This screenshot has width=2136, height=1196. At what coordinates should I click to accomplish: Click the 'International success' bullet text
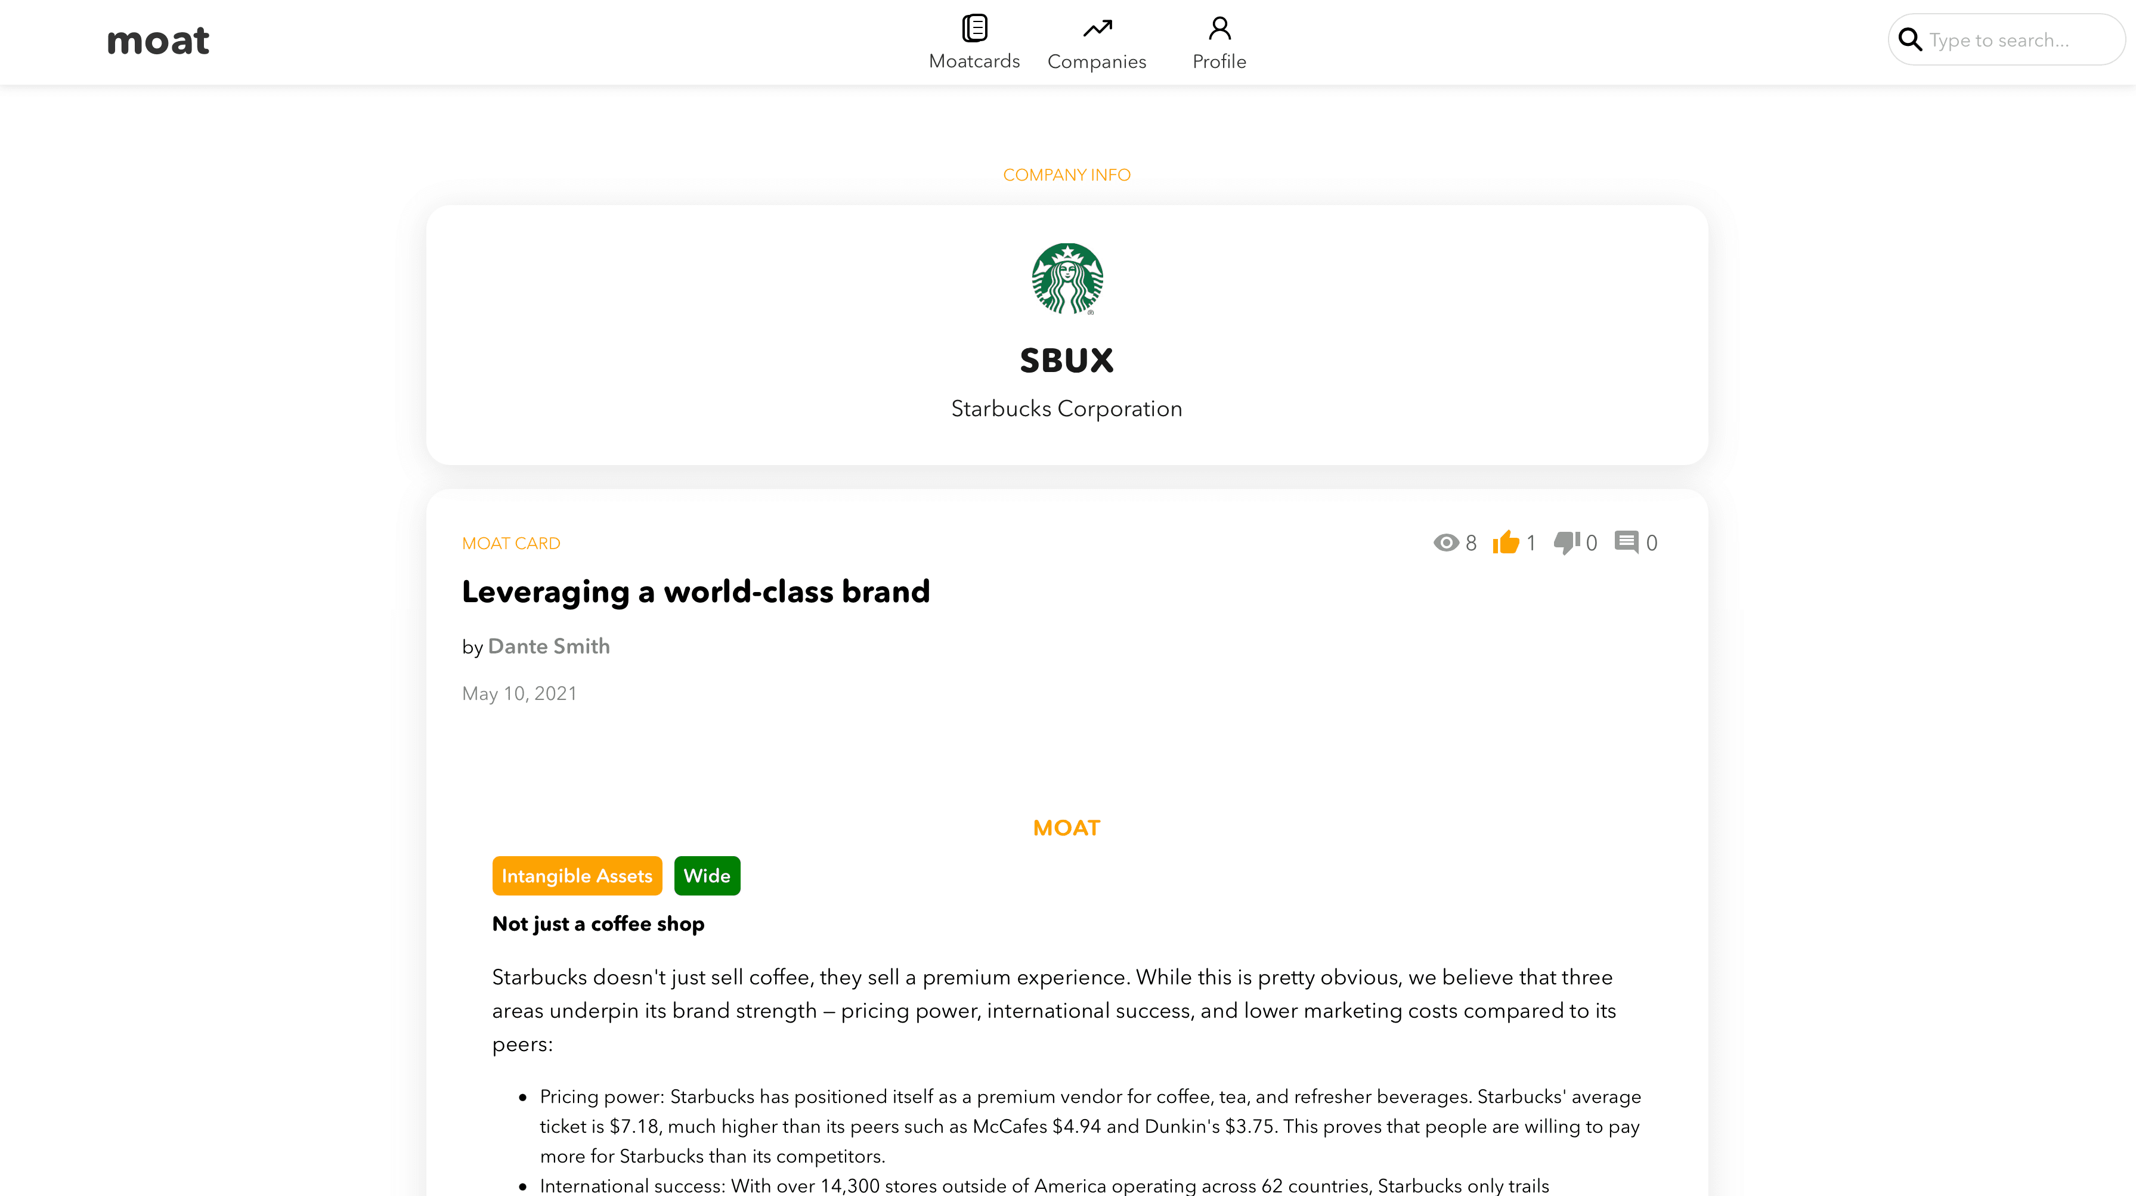[1045, 1186]
